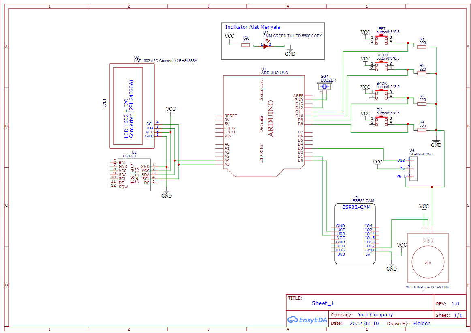Pick the R3 resistor symbol
This screenshot has height=333, width=471.
click(x=422, y=104)
